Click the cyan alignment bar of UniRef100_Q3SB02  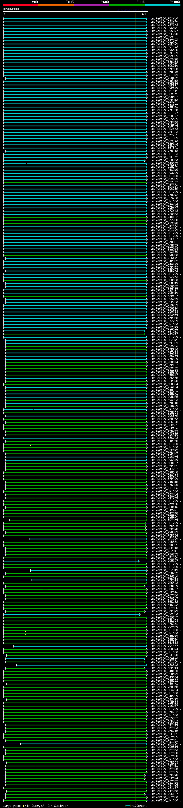pyautogui.click(x=82, y=665)
